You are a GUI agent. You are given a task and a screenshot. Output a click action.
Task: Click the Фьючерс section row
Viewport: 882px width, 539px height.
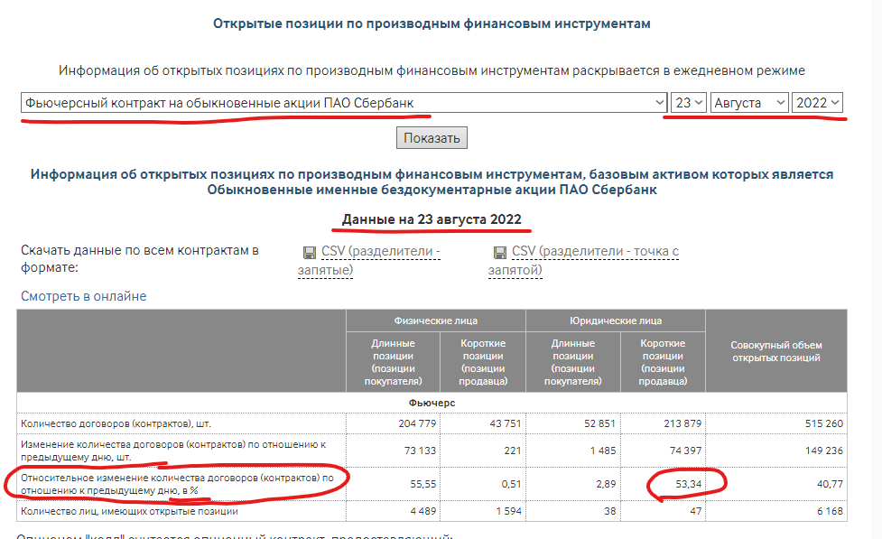[x=432, y=403]
